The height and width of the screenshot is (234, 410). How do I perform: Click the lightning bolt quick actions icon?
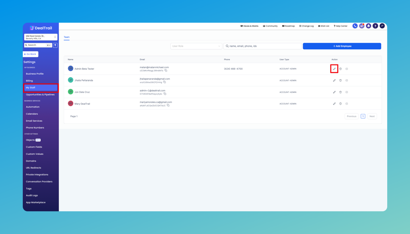click(x=55, y=45)
